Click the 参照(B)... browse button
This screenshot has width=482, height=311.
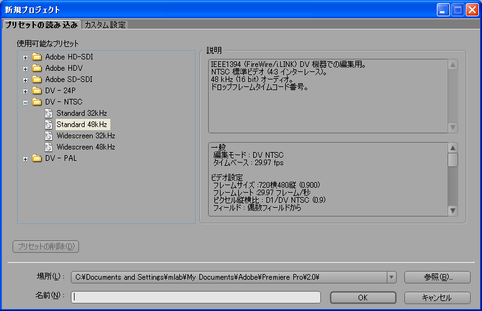pos(437,277)
